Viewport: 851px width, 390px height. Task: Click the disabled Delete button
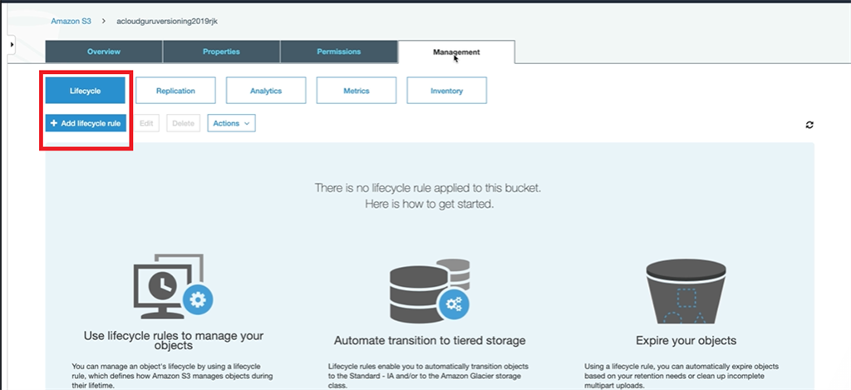point(184,123)
